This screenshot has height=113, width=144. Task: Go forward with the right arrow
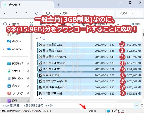point(16,13)
